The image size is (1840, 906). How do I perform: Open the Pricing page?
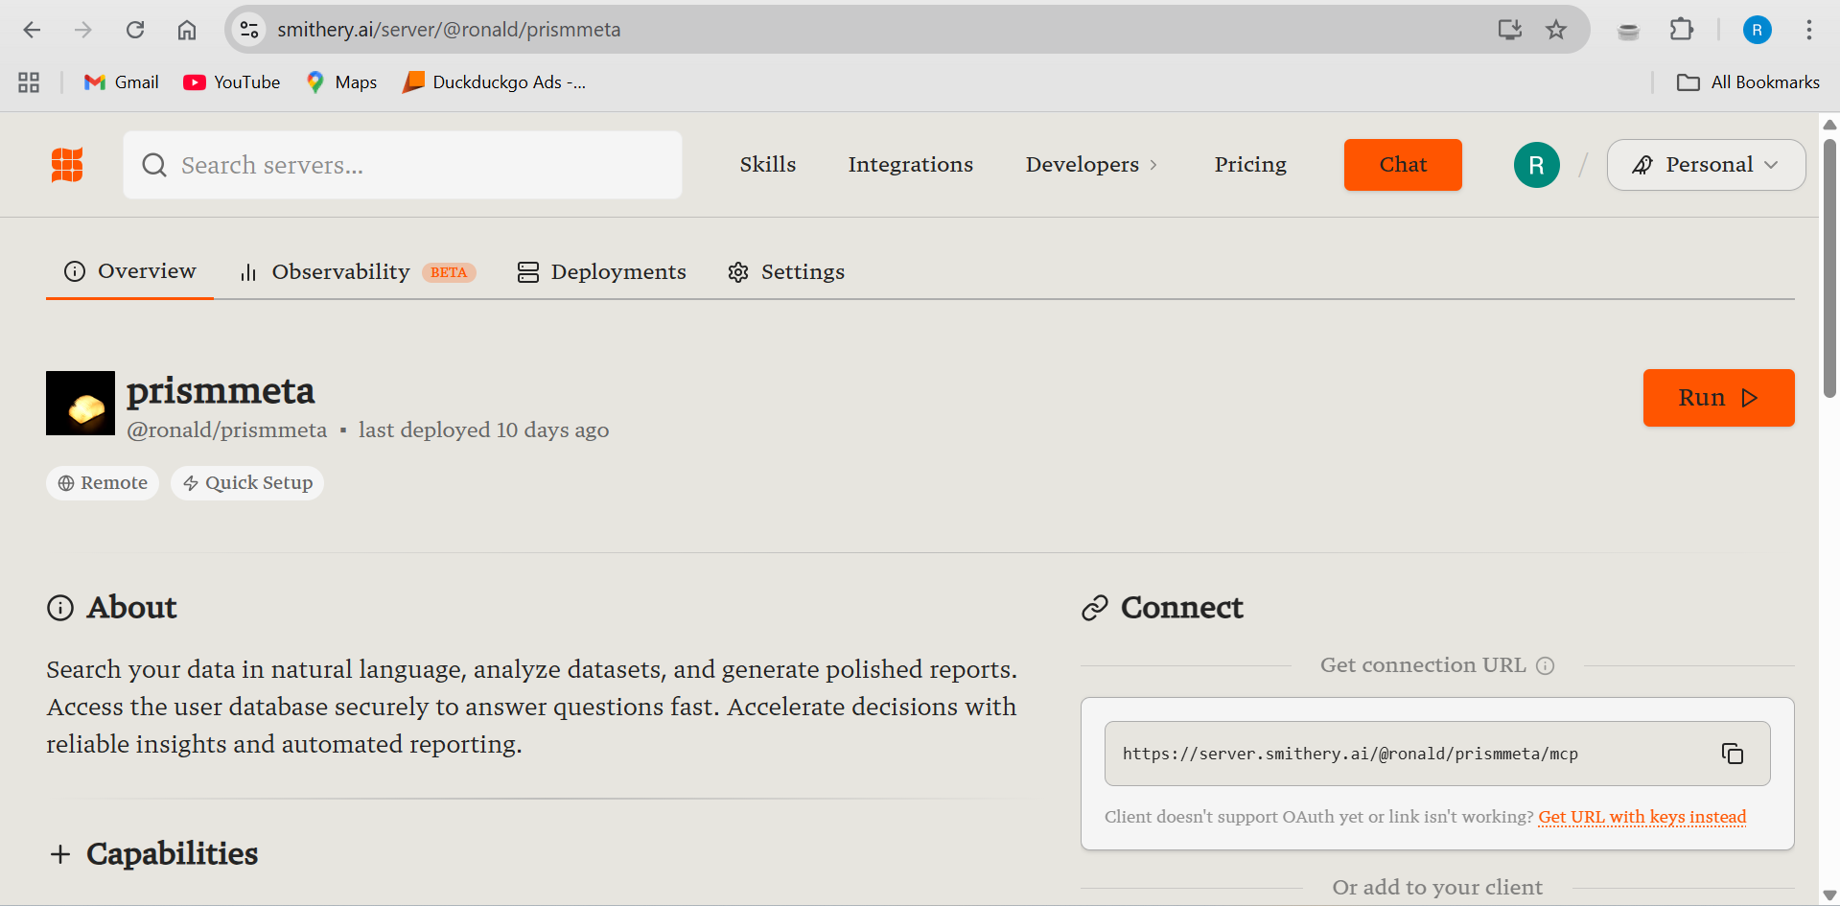[x=1249, y=164]
